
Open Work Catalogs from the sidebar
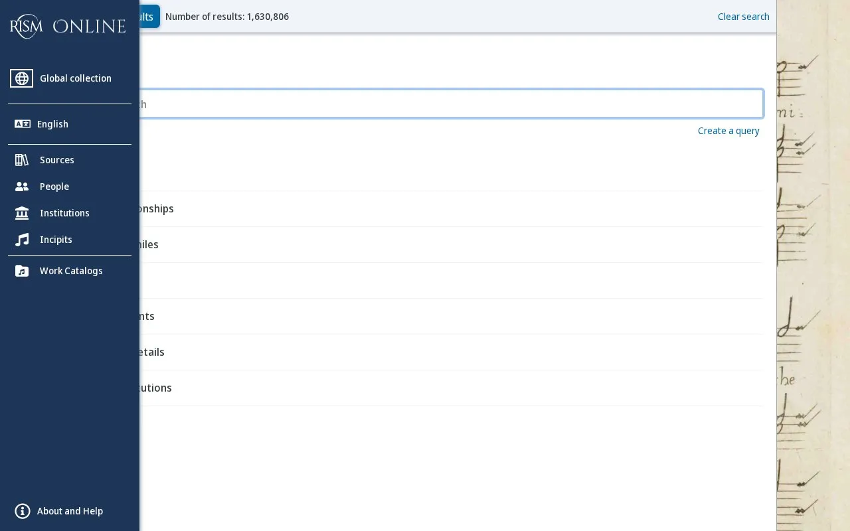[x=70, y=271]
